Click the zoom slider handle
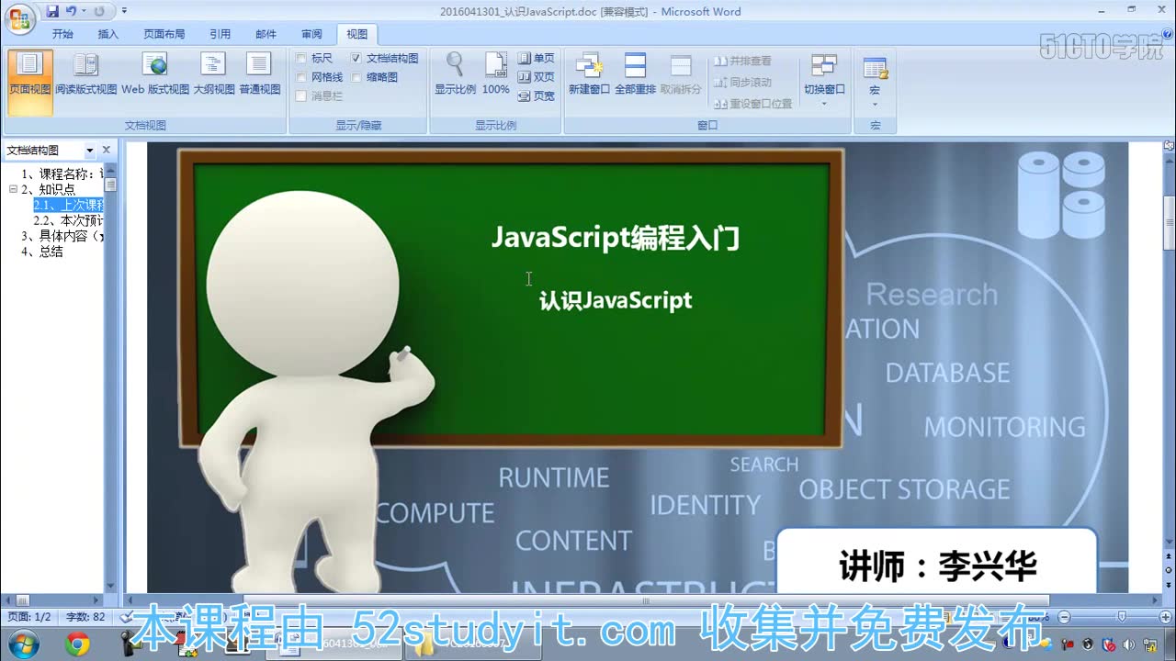 [1122, 617]
